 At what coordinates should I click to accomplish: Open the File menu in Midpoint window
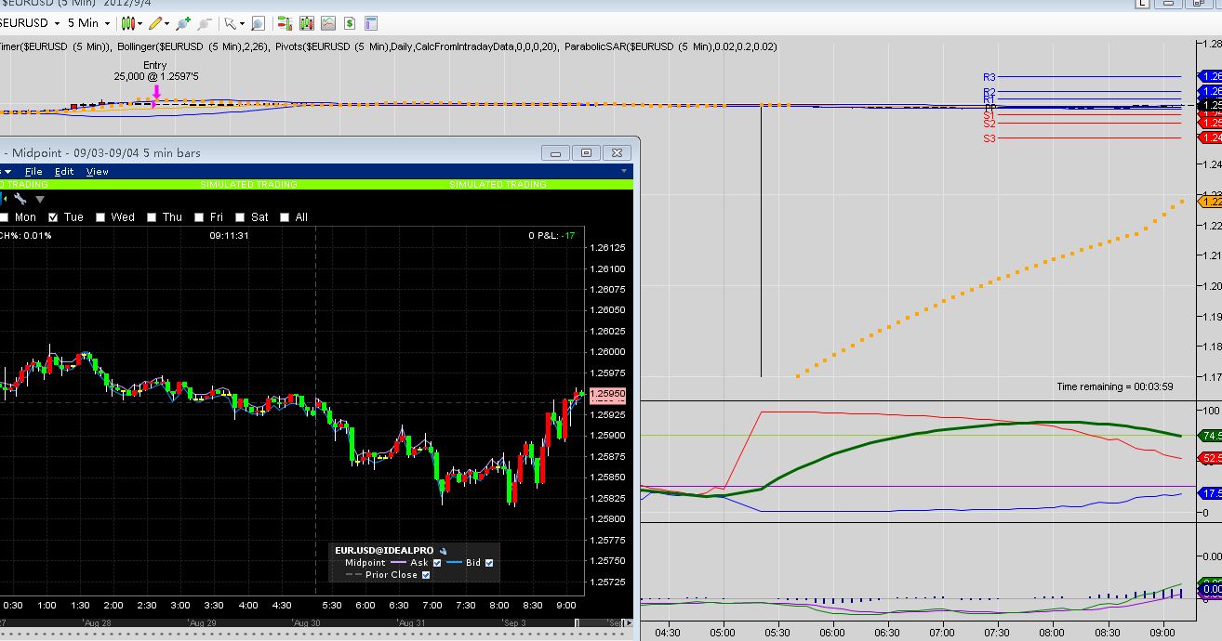pyautogui.click(x=33, y=171)
